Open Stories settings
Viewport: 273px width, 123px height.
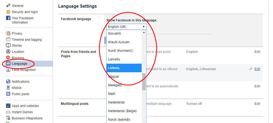[x=17, y=46]
